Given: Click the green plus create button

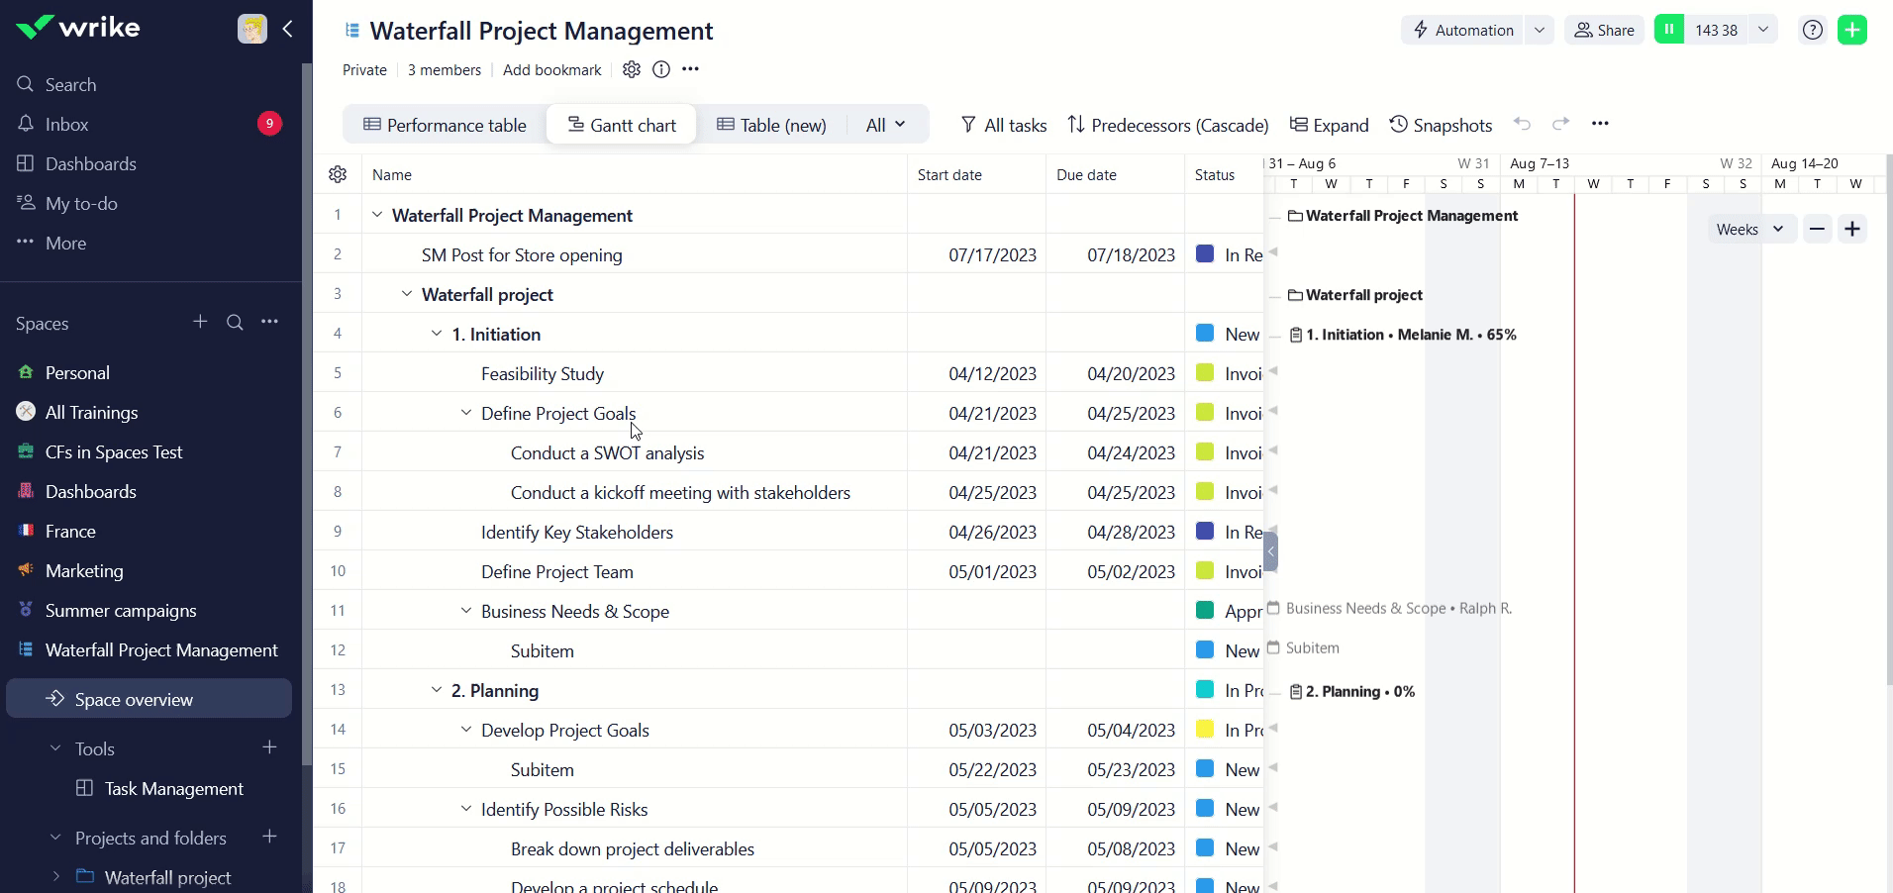Looking at the screenshot, I should (1851, 30).
